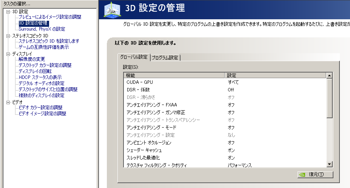
Task: Collapse the ディスプレイ tree node
Action: tap(8, 54)
